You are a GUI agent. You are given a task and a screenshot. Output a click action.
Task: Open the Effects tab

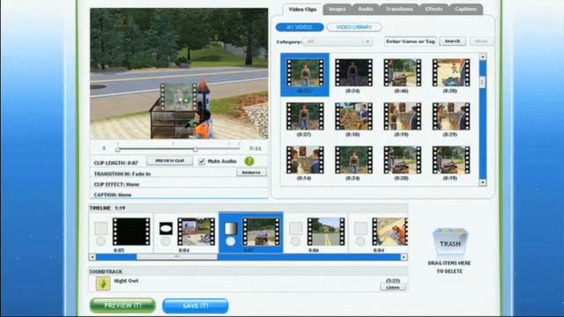click(434, 10)
